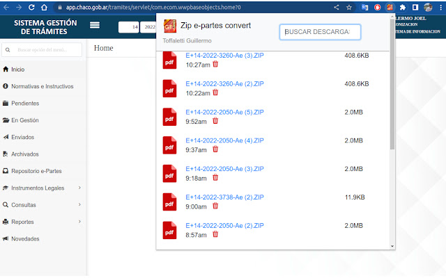Click the pdf icon of E+14-2022-2050-Ae (5).ZIP

[x=169, y=117]
